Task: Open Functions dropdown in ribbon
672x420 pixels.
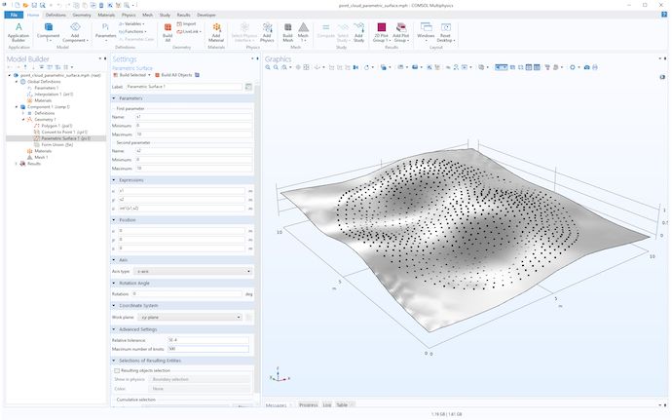Action: (x=132, y=32)
